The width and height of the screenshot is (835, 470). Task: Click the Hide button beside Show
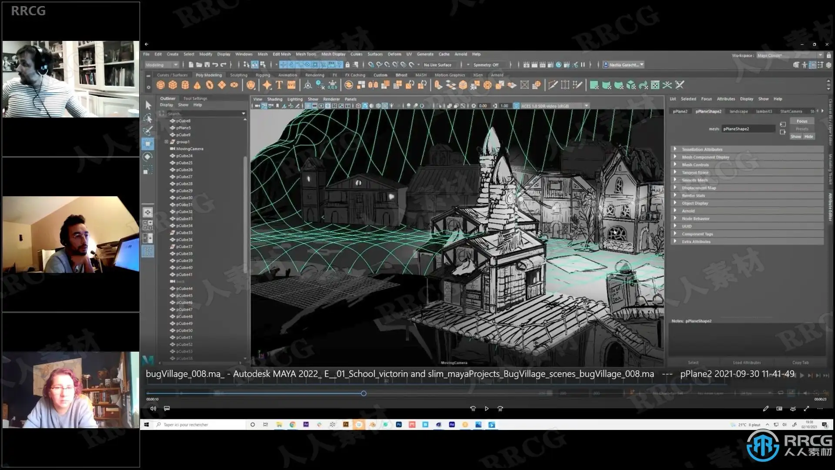click(x=808, y=137)
